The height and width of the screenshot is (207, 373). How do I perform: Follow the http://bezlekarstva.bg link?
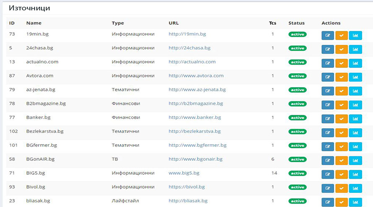coord(194,131)
